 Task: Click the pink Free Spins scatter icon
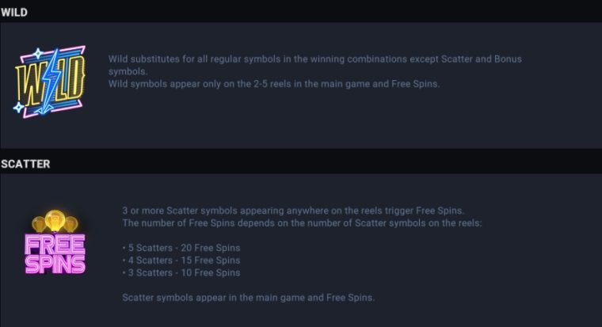tap(55, 241)
